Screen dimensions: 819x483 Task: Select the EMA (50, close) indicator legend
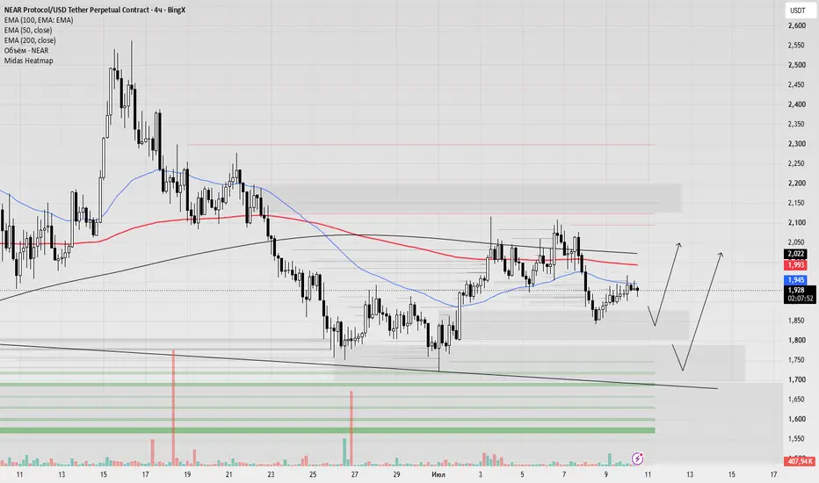(x=28, y=30)
